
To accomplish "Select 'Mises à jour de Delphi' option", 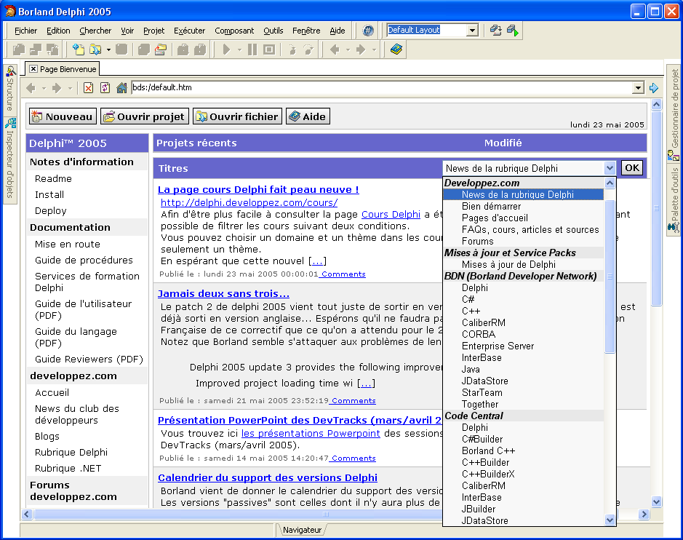I will tap(508, 264).
